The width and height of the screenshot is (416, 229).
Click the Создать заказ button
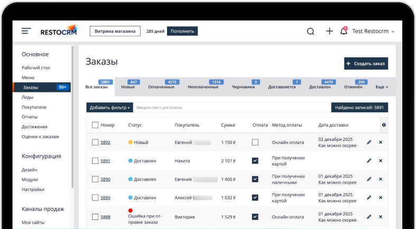tap(366, 63)
